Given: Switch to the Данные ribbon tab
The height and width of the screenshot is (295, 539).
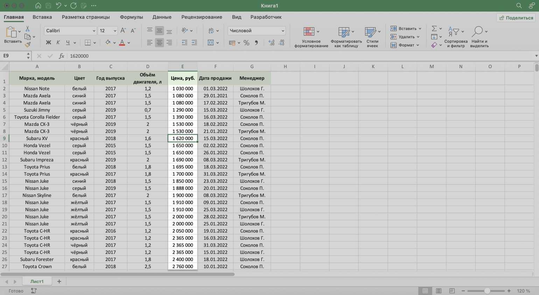Looking at the screenshot, I should [162, 17].
